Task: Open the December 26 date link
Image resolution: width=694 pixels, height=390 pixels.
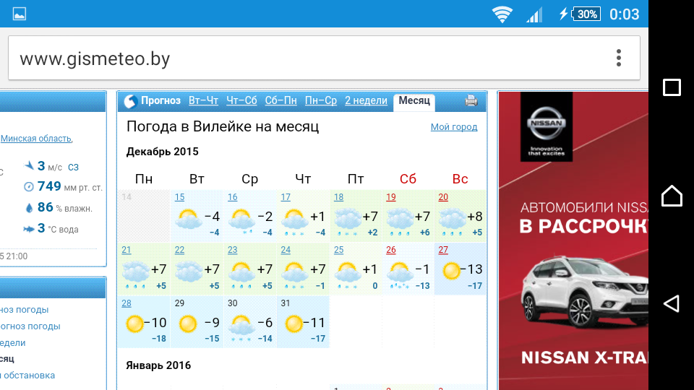Action: click(x=391, y=250)
